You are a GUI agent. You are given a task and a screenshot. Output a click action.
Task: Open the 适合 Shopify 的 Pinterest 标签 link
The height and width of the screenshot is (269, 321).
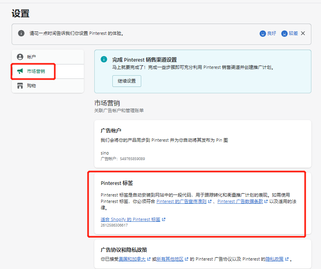coord(130,219)
